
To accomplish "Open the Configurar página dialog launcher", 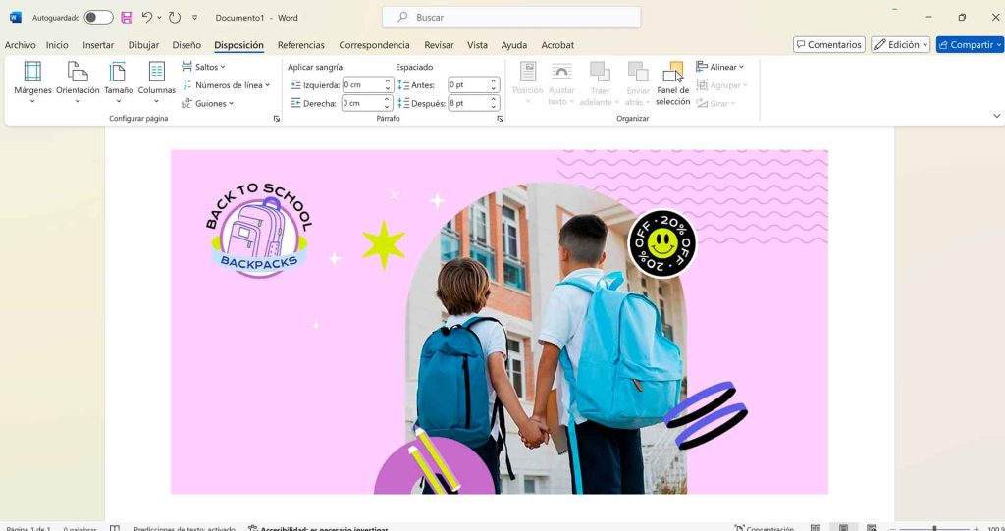I will (x=276, y=119).
